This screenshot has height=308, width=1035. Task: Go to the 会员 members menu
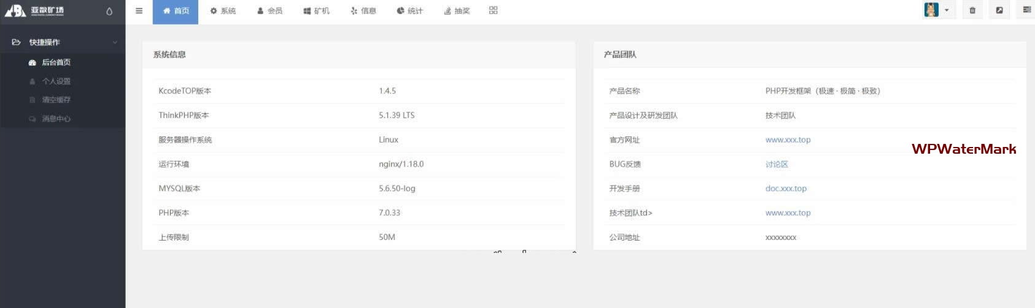click(x=269, y=11)
